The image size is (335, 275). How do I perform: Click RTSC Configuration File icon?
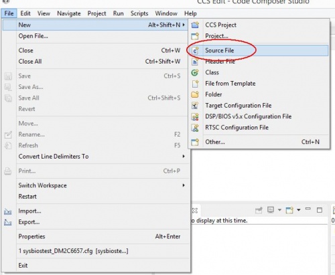pos(195,128)
